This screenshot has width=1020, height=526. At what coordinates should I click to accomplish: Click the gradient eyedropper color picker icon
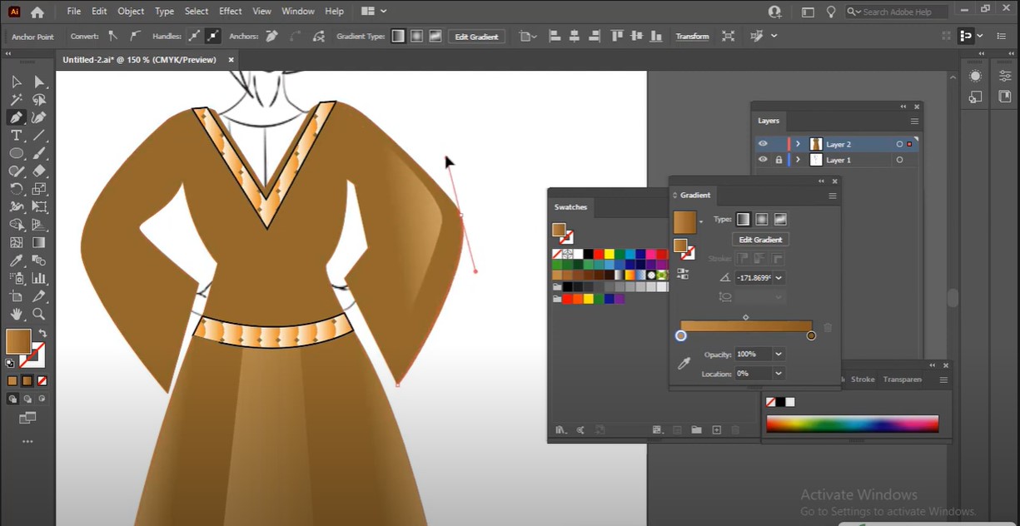[x=684, y=364]
